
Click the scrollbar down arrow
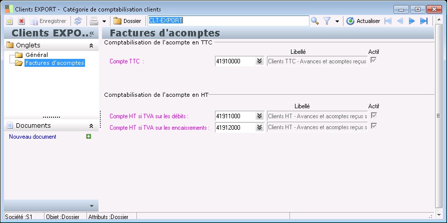click(x=439, y=215)
